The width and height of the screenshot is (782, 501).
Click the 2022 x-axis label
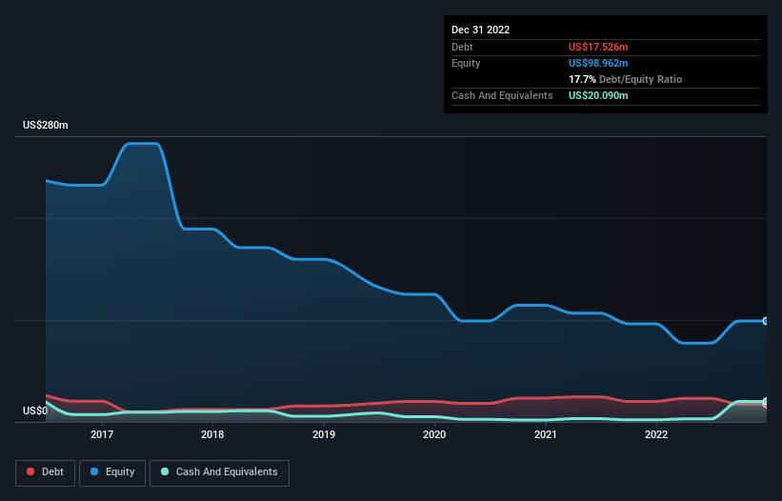(x=656, y=434)
